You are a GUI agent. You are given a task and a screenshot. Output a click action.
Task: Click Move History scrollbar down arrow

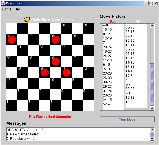[152, 109]
